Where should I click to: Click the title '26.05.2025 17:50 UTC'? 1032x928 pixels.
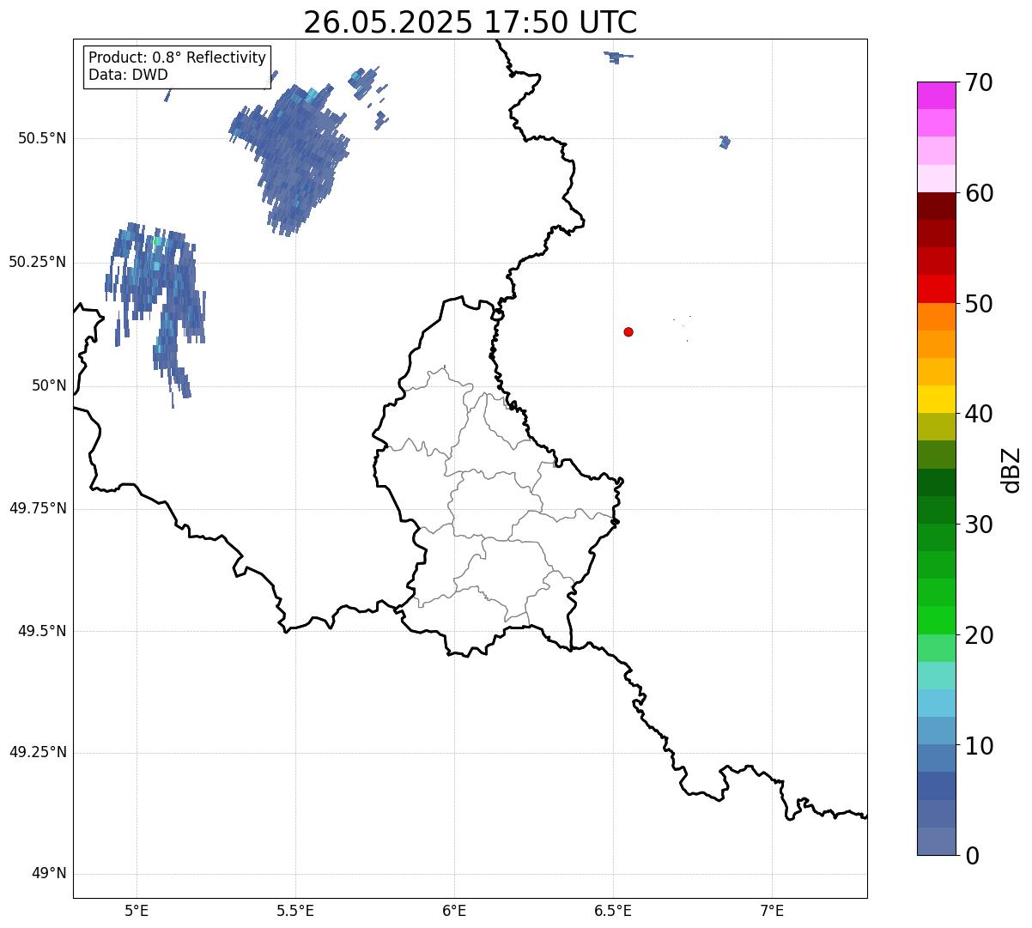coord(470,22)
